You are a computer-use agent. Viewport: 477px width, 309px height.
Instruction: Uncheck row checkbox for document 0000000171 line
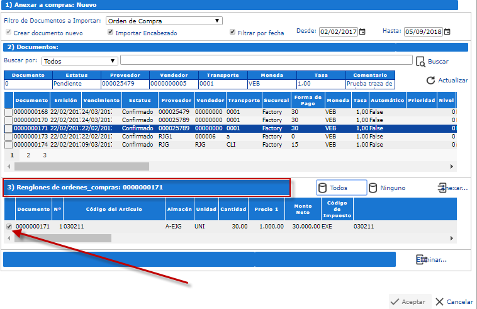point(8,225)
